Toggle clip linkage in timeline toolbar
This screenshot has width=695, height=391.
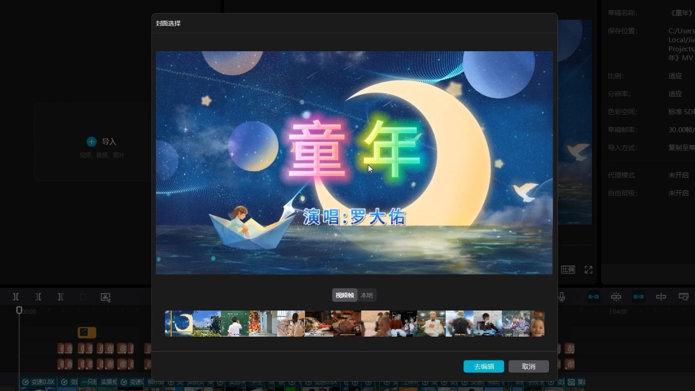coord(638,297)
